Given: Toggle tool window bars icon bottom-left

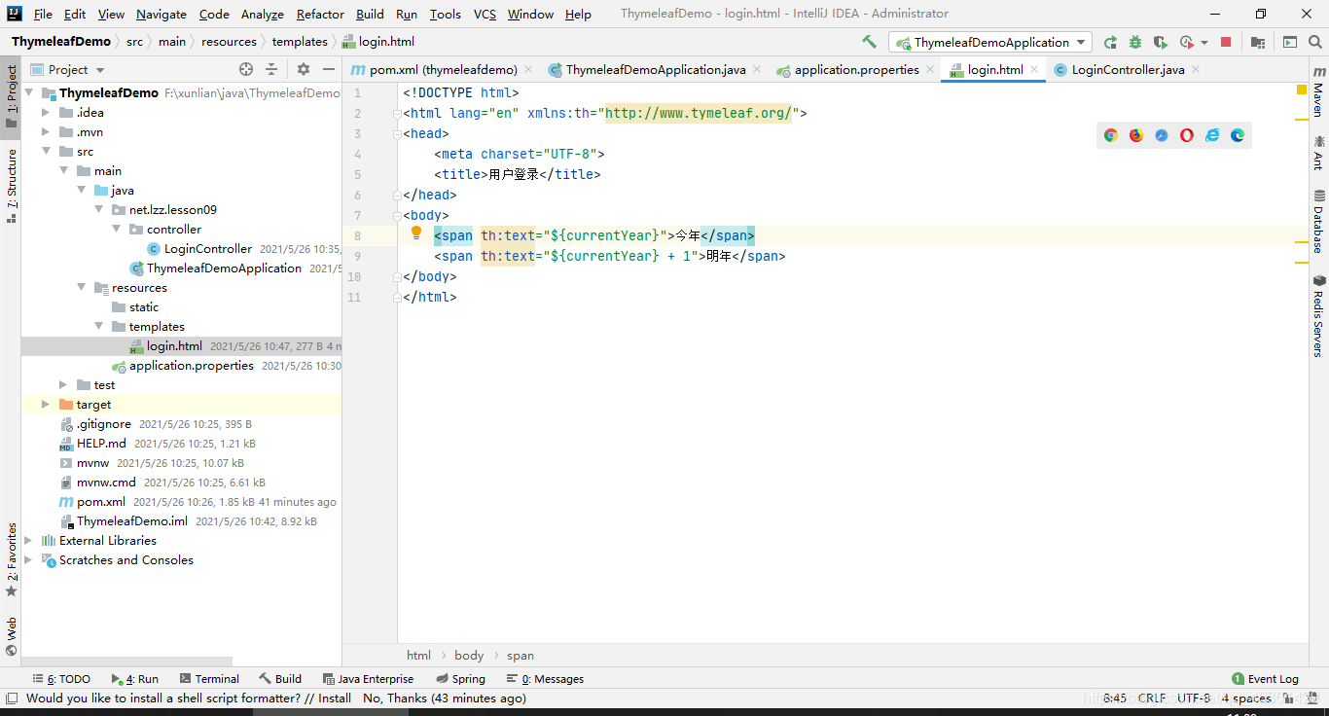Looking at the screenshot, I should (11, 698).
